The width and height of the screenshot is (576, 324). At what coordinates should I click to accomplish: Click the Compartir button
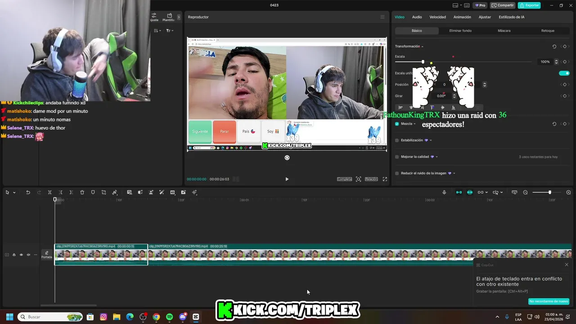pos(503,5)
